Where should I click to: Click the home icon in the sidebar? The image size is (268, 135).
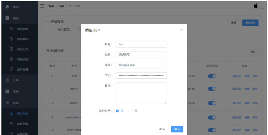pyautogui.click(x=7, y=7)
